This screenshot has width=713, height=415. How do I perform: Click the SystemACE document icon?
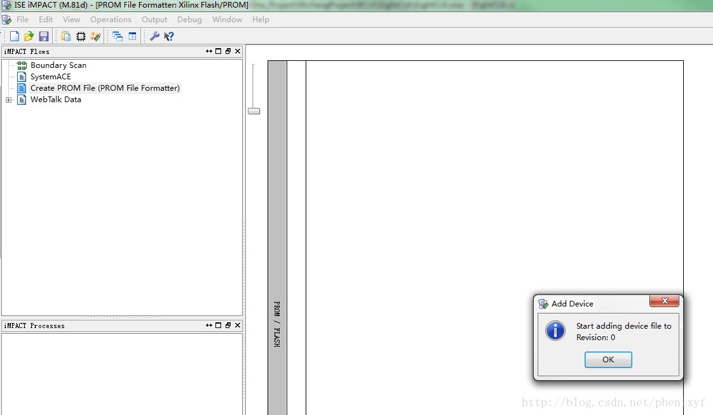coord(22,77)
